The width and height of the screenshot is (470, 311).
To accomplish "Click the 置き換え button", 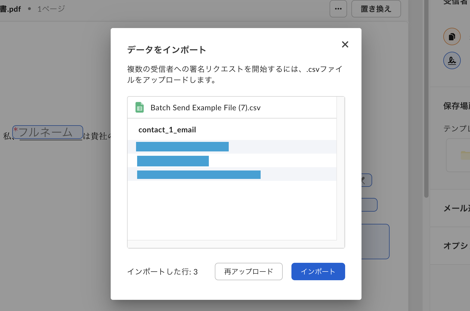I will [x=376, y=9].
